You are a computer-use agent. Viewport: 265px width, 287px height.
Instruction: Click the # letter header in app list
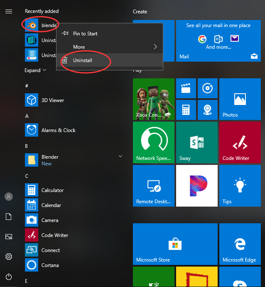[x=27, y=86]
